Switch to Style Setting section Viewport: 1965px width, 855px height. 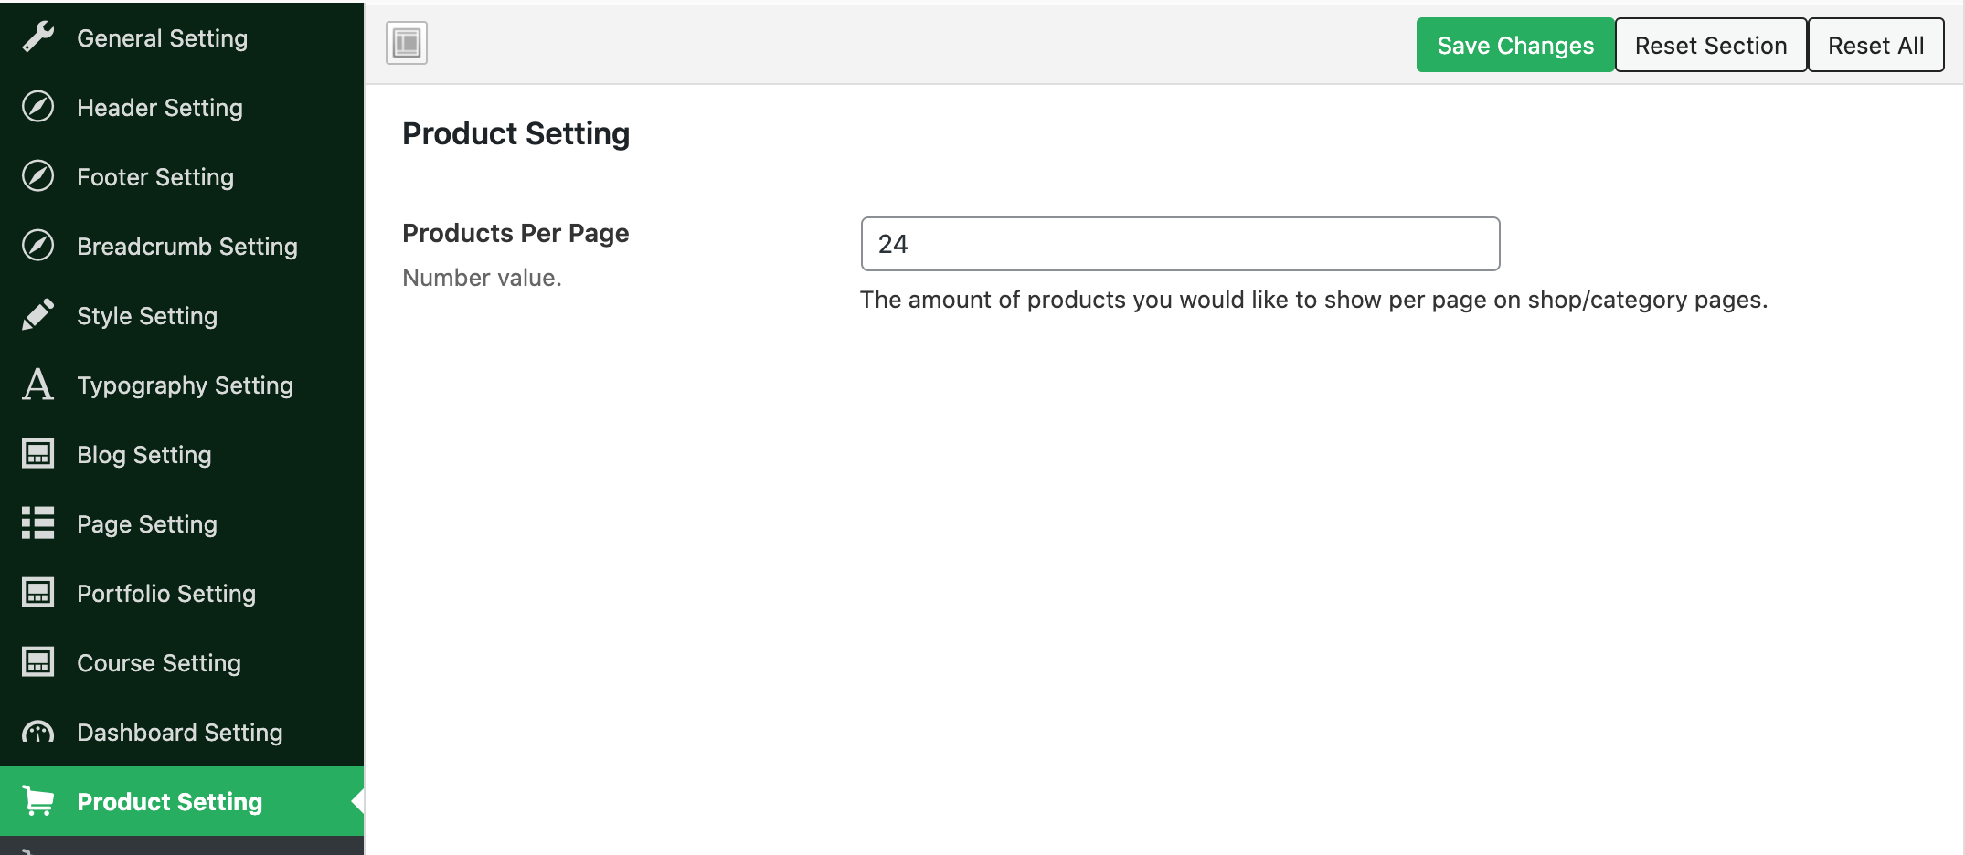point(182,315)
